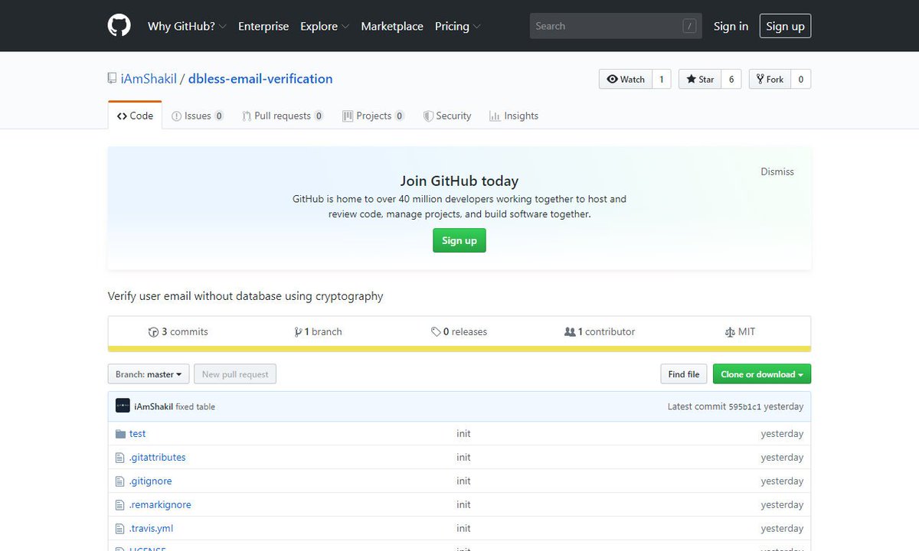Go to the Enterprise page

263,26
